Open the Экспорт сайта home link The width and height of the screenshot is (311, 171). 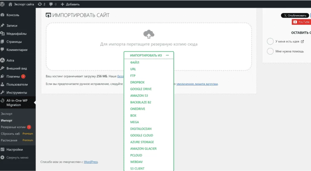[x=21, y=4]
